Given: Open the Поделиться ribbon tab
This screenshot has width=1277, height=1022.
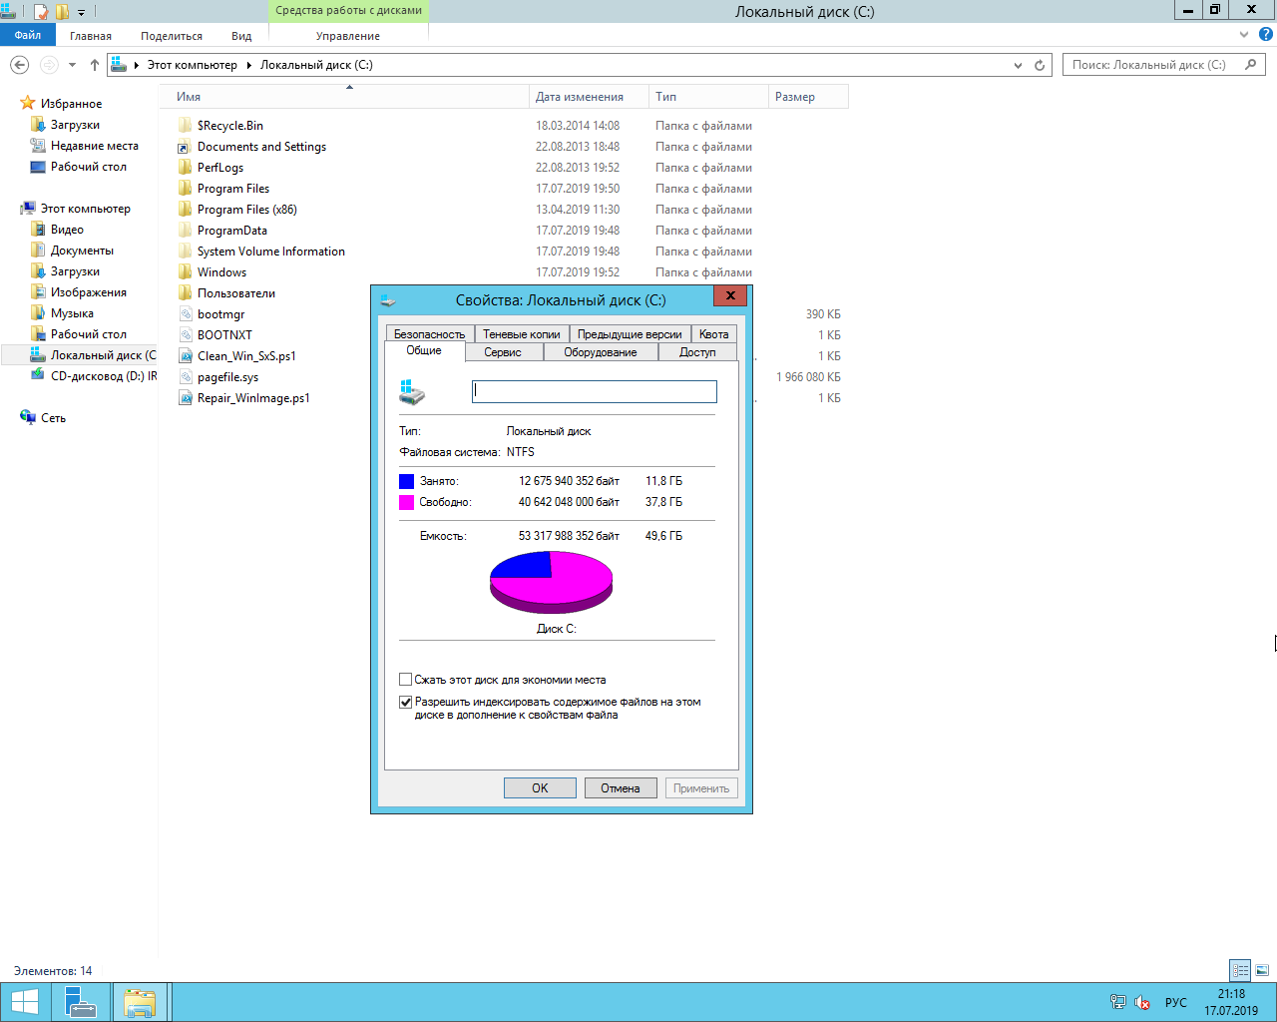Looking at the screenshot, I should click(x=172, y=36).
